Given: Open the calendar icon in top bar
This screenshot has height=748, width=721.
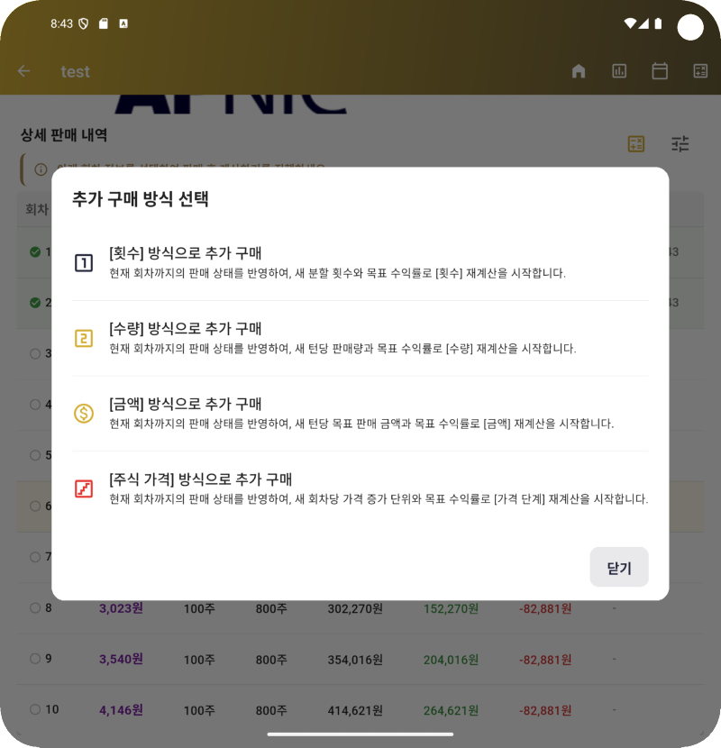Looking at the screenshot, I should 660,71.
